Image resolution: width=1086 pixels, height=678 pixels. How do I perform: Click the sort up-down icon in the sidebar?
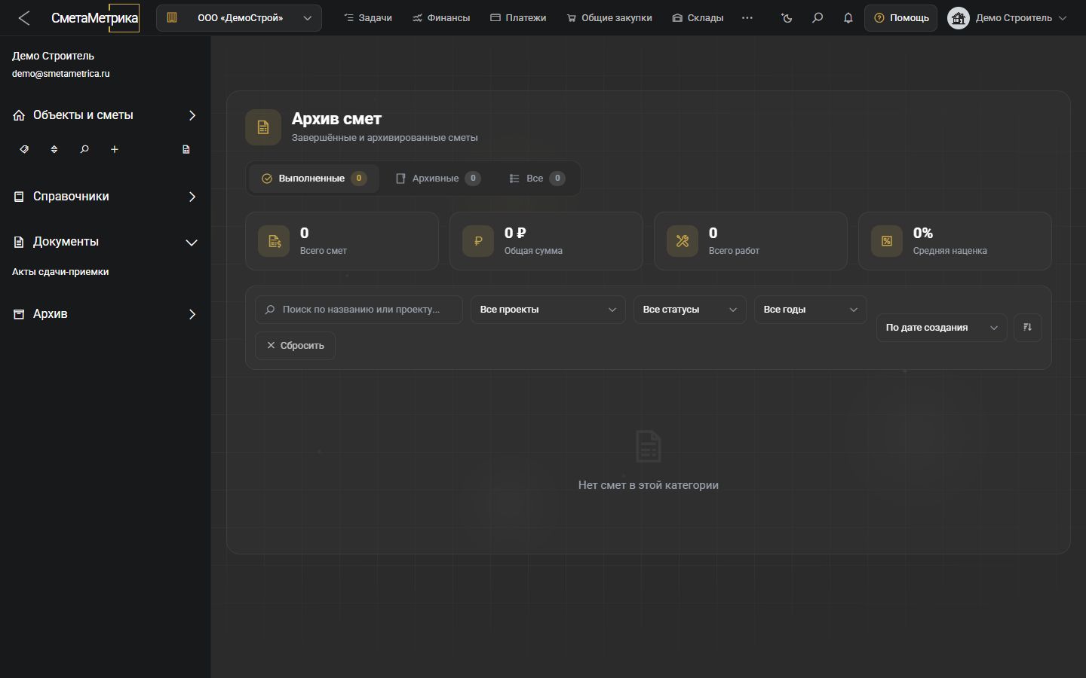(x=54, y=149)
